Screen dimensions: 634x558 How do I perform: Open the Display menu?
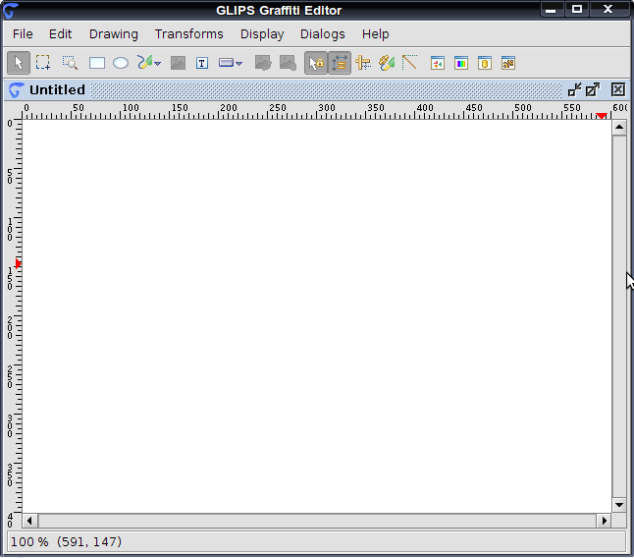tap(262, 34)
